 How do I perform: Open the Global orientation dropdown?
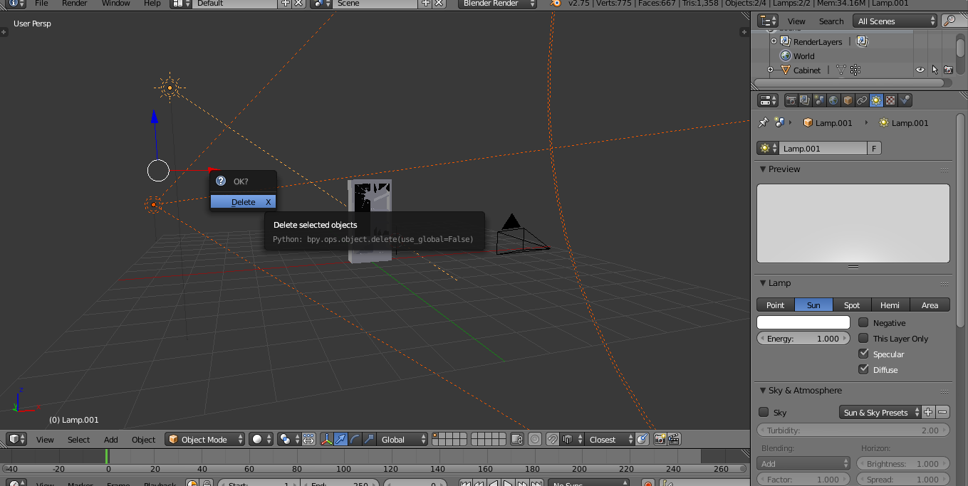coord(402,439)
